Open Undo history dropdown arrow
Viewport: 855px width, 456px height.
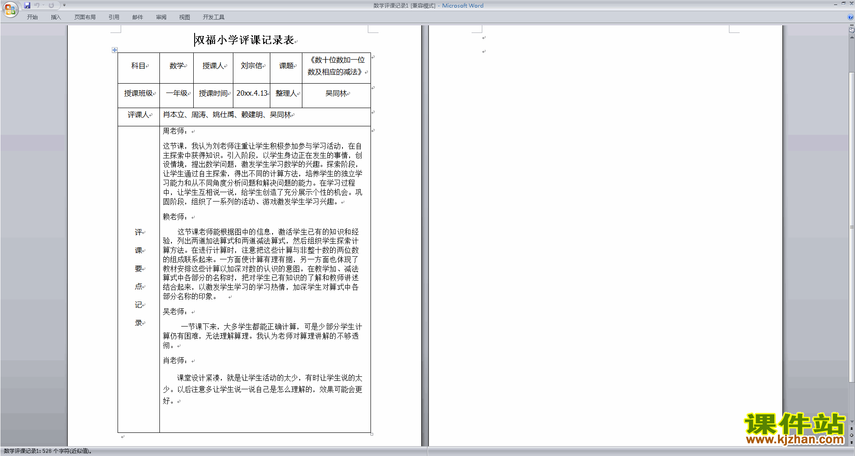click(43, 5)
